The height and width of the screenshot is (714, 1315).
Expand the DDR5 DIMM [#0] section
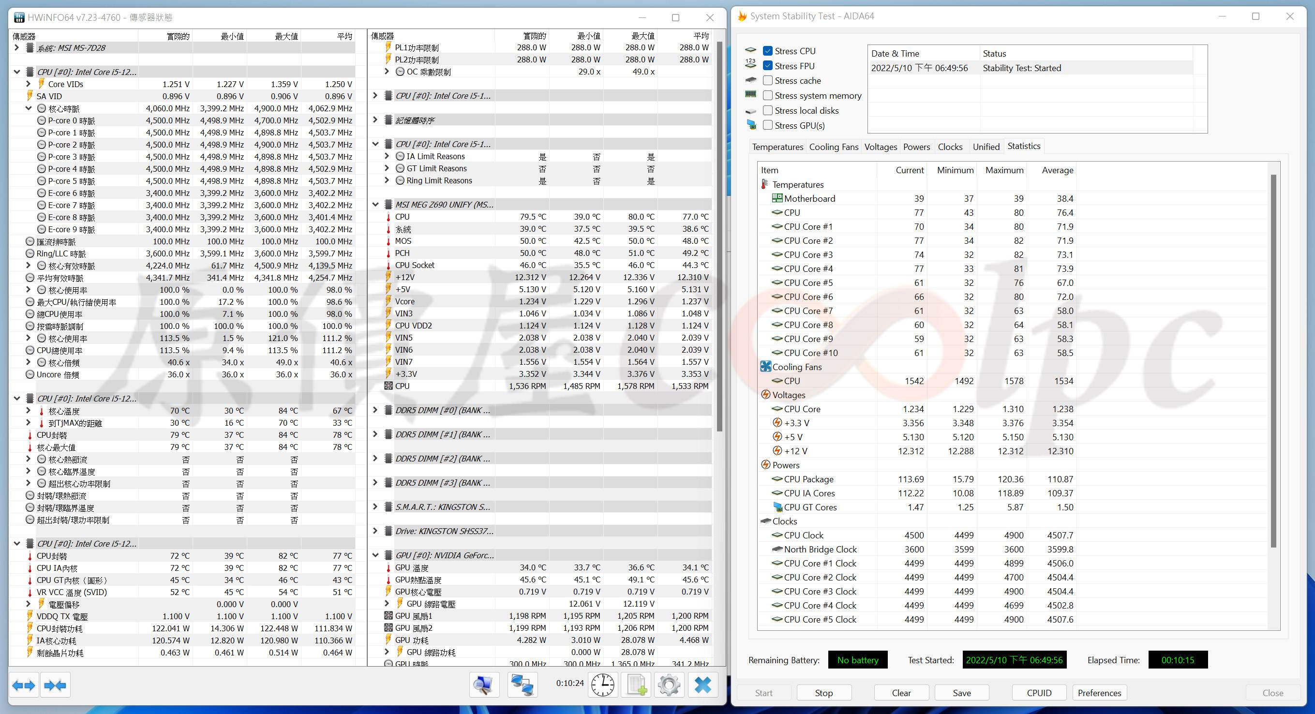coord(375,410)
